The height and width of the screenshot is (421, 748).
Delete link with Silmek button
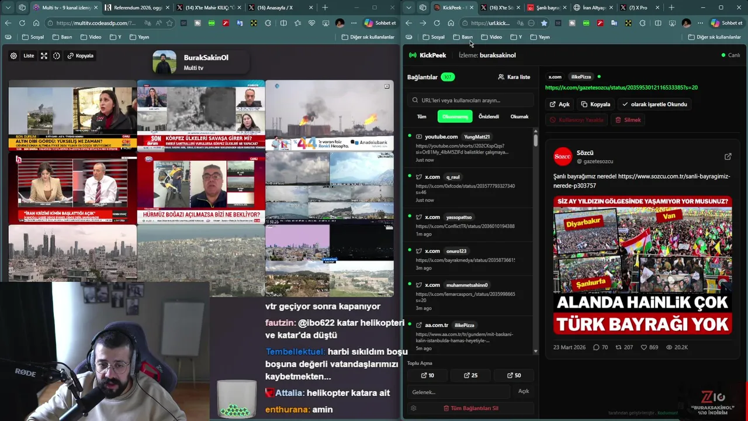point(628,120)
